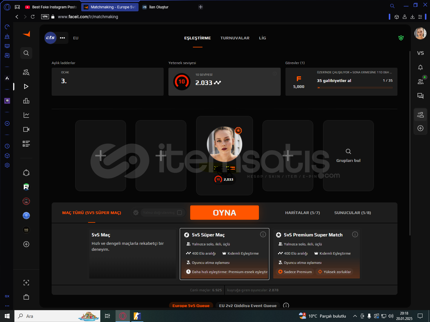Switch to the EŞLEŞTİRME tab
Image resolution: width=430 pixels, height=322 pixels.
point(197,38)
